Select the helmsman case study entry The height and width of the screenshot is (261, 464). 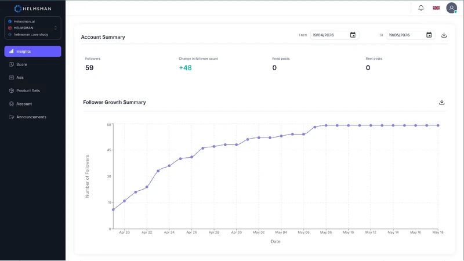point(31,34)
